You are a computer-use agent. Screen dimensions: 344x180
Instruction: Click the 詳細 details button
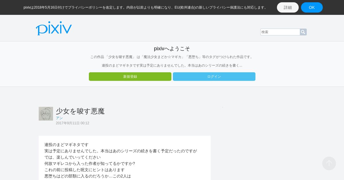pyautogui.click(x=288, y=7)
